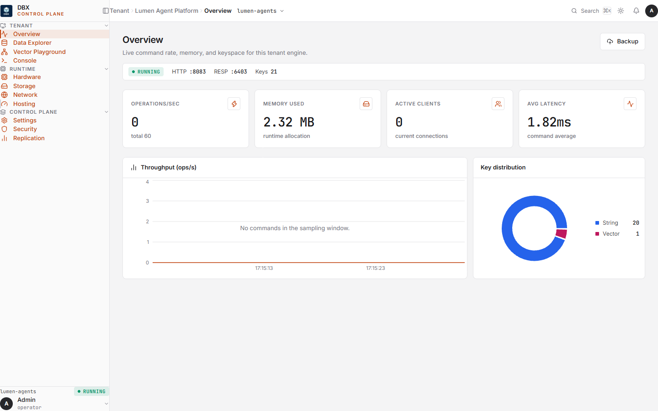The width and height of the screenshot is (658, 411).
Task: Open the top-right user avatar
Action: [651, 11]
